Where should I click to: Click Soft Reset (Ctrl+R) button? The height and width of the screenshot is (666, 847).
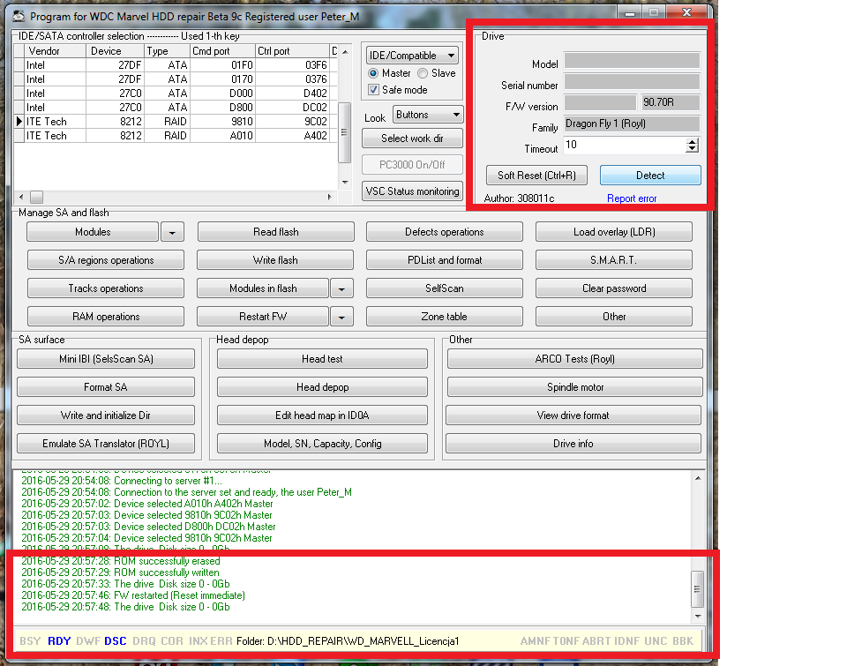pos(536,176)
